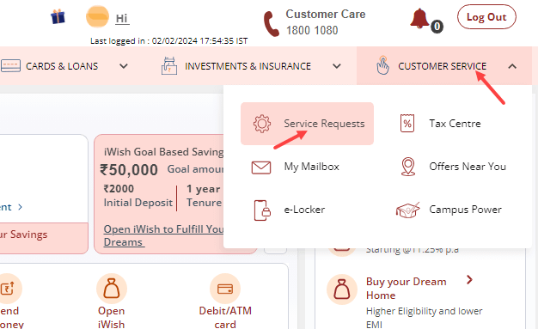538x329 pixels.
Task: Click the e-Locker icon
Action: pyautogui.click(x=262, y=210)
